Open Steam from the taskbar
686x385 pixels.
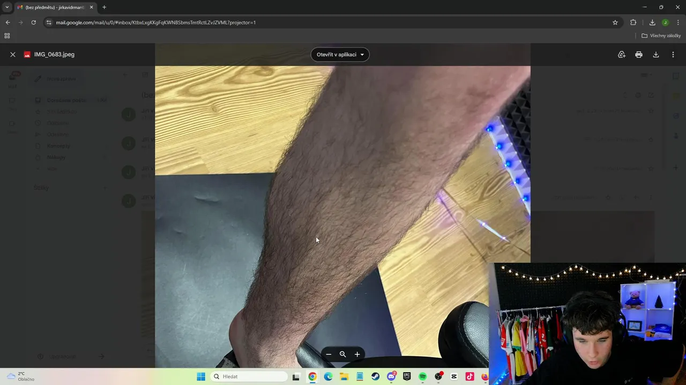(x=376, y=376)
